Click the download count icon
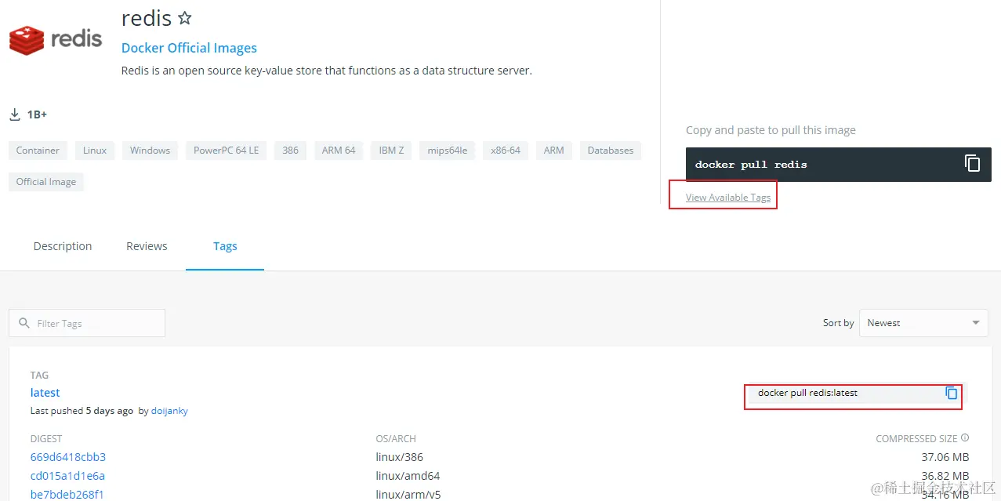 pos(15,114)
